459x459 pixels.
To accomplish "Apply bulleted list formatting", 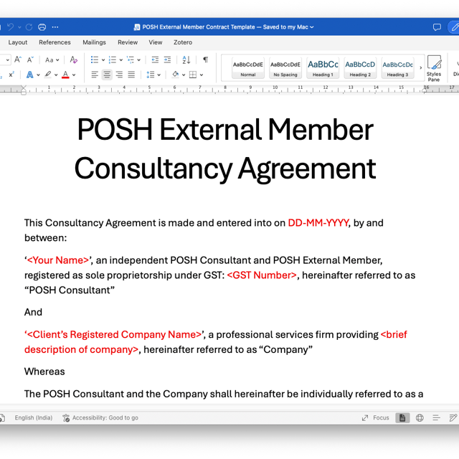I will click(95, 60).
